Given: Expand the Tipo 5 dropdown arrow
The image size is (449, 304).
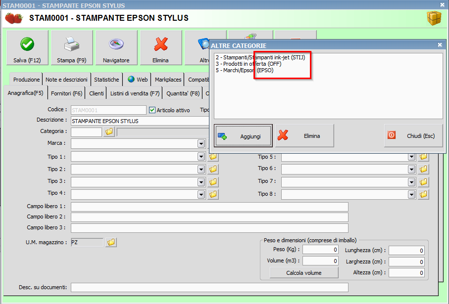Looking at the screenshot, I should pyautogui.click(x=411, y=157).
